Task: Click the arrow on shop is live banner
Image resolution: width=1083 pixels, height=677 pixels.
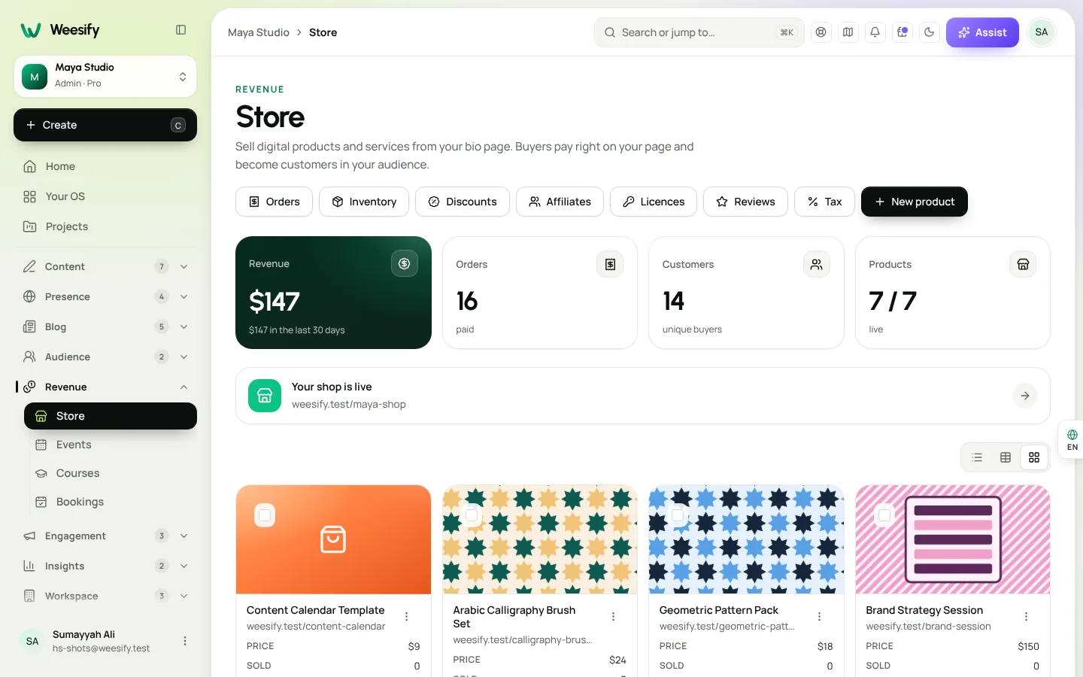Action: click(1025, 396)
